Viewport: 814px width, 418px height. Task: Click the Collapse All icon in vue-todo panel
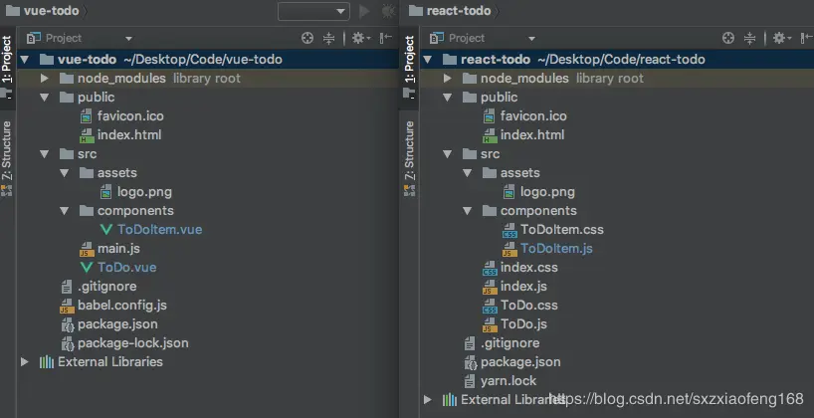(328, 38)
